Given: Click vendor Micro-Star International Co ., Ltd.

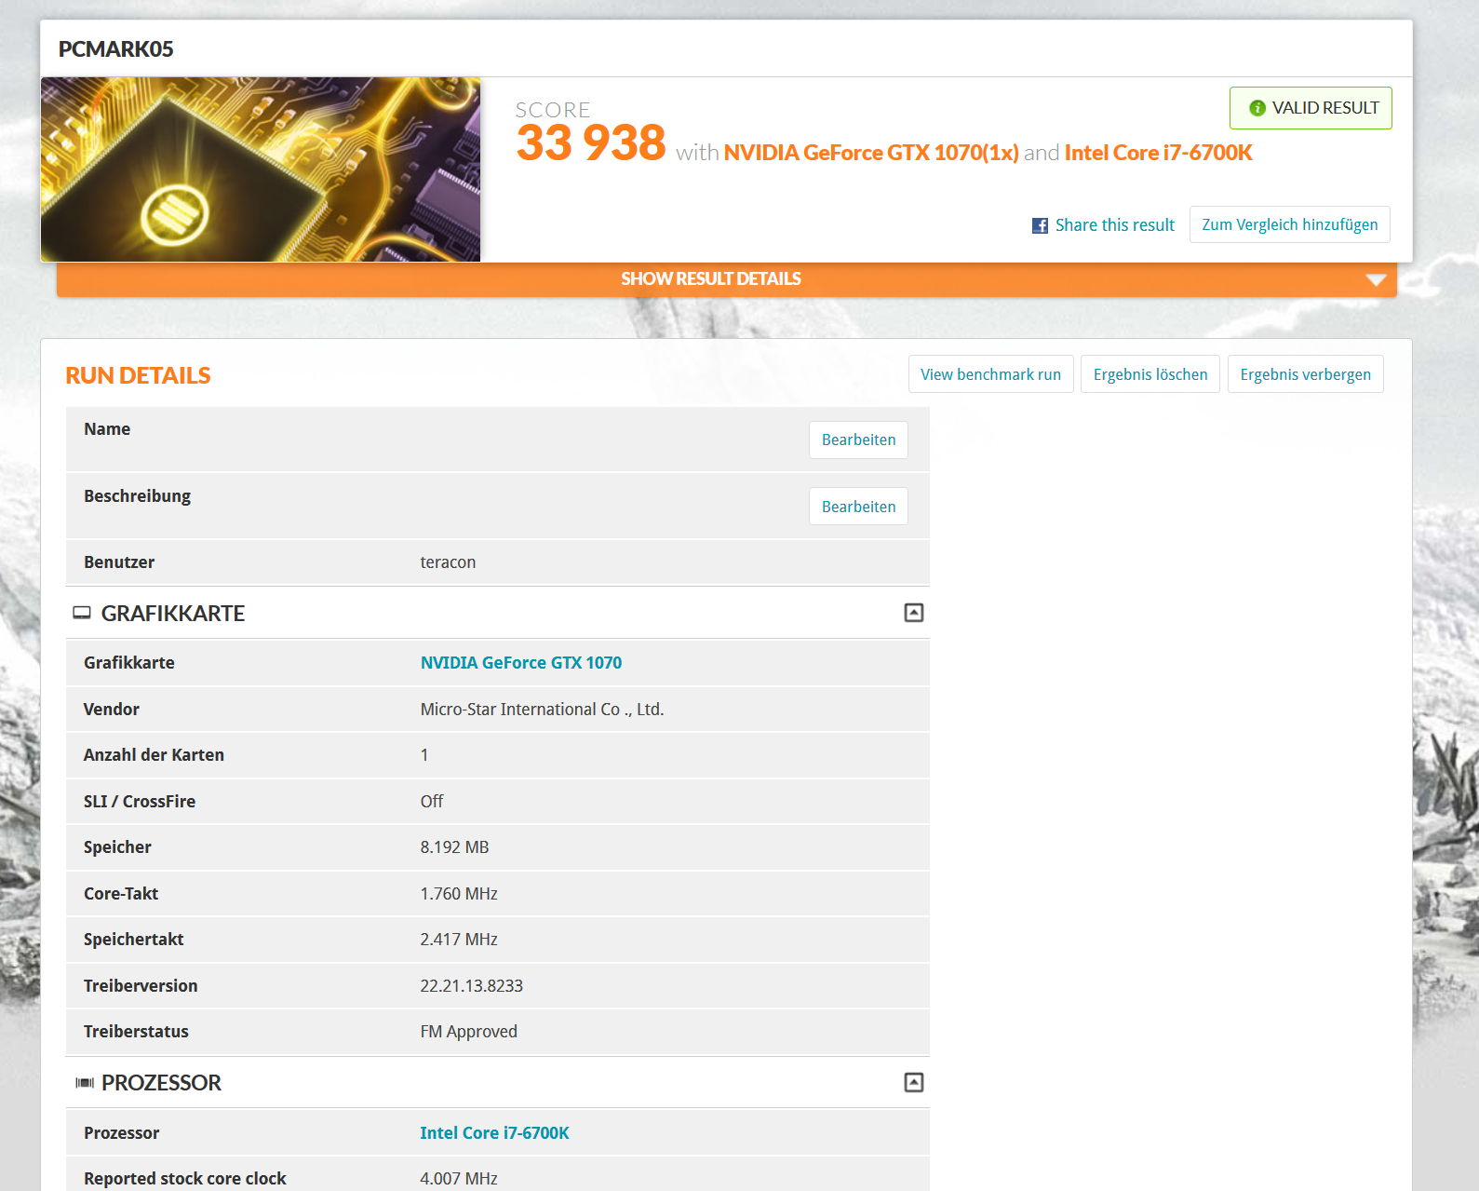Looking at the screenshot, I should point(542,710).
